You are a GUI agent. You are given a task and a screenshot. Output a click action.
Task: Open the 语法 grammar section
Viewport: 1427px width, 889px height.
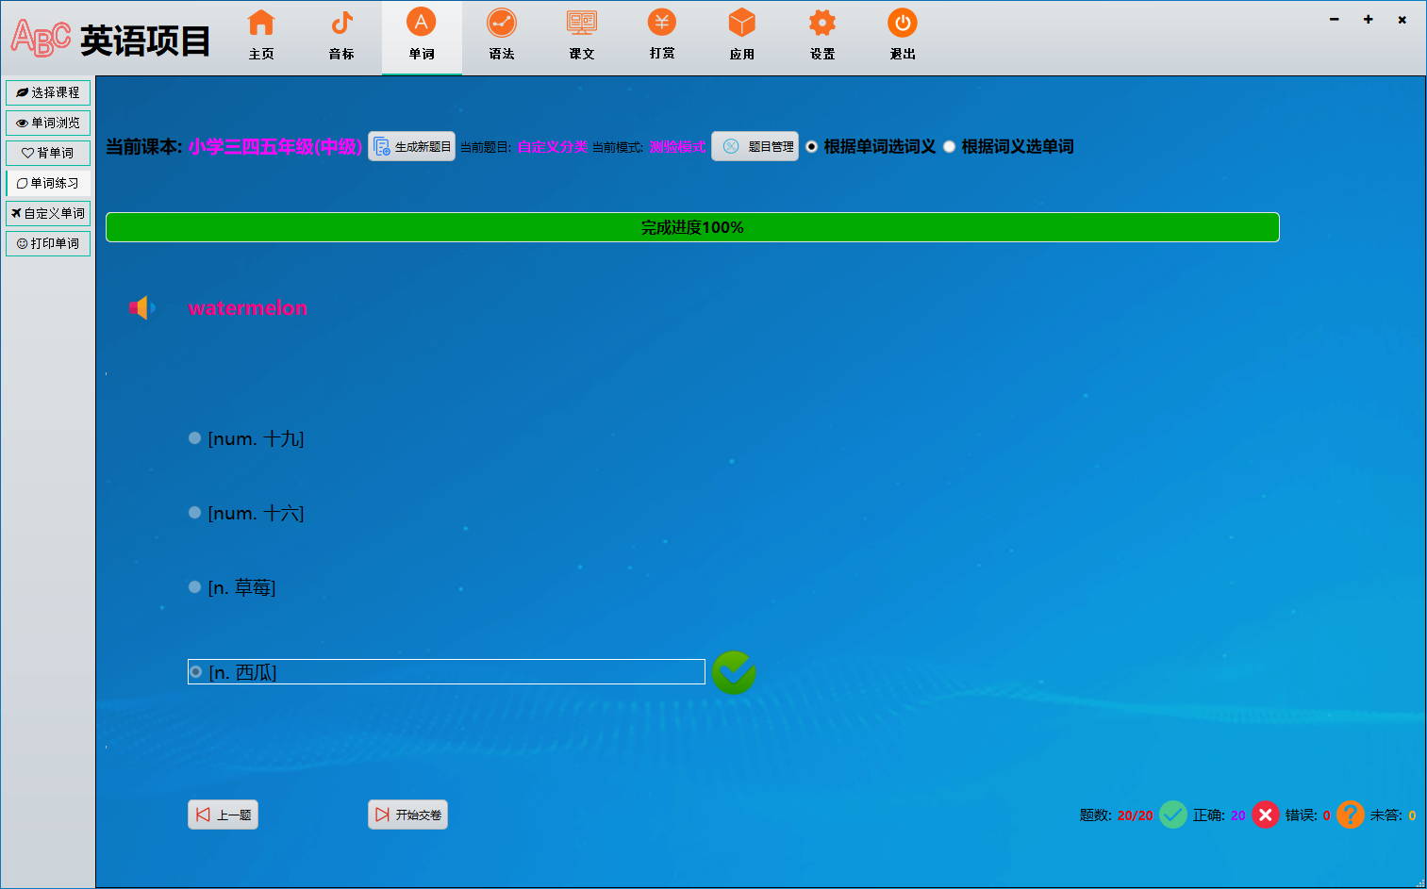(502, 36)
